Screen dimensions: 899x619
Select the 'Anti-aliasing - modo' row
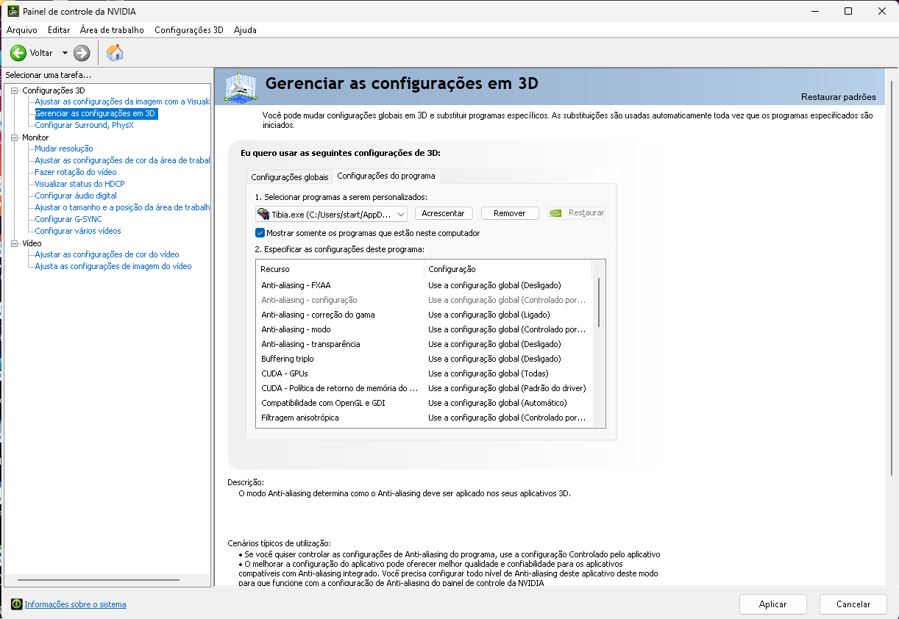tap(424, 329)
